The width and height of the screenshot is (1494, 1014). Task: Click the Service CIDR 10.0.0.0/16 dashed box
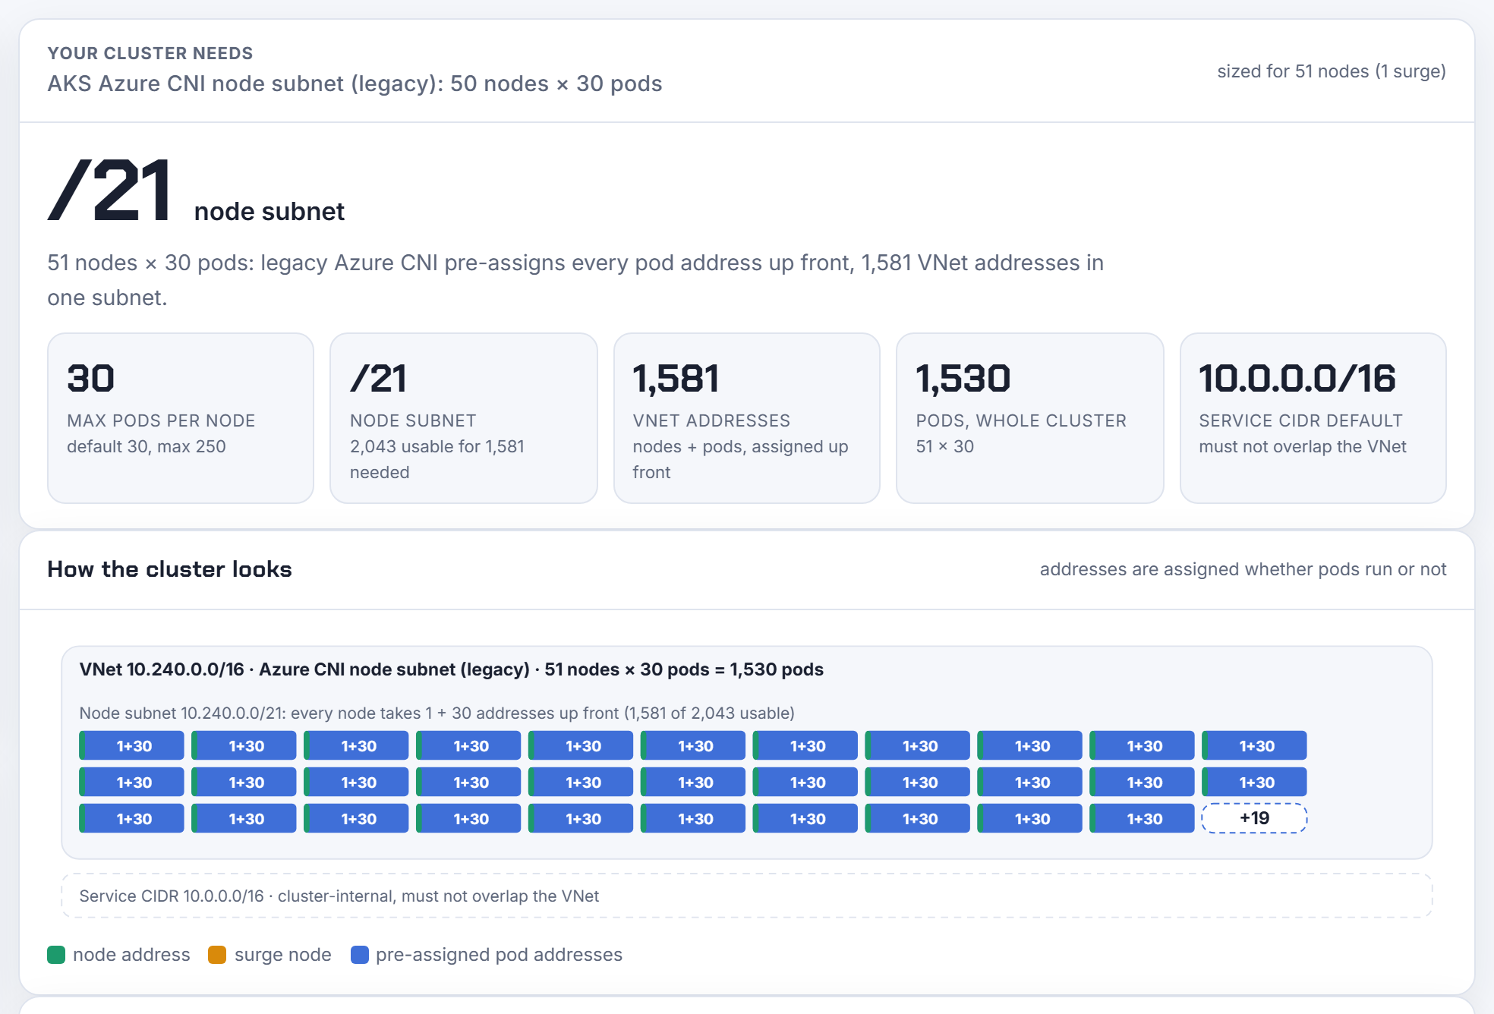(747, 896)
